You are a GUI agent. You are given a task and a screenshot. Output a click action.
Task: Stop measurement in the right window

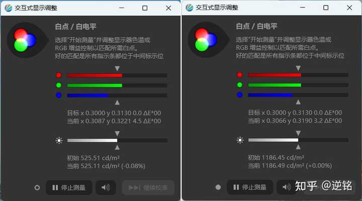(x=250, y=187)
